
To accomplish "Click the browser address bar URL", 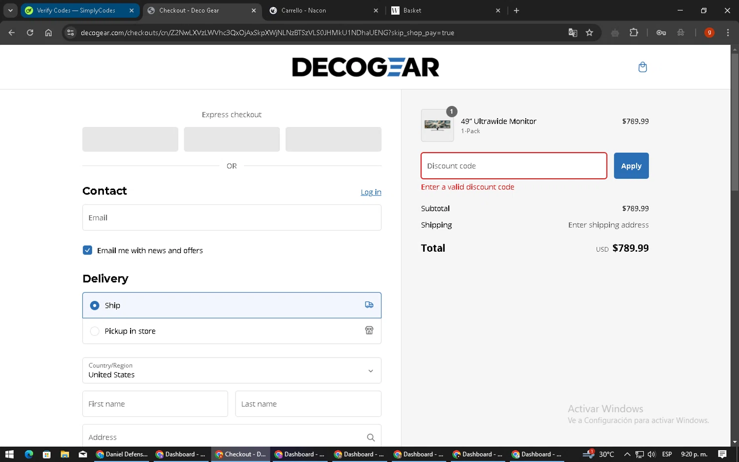I will pos(268,33).
